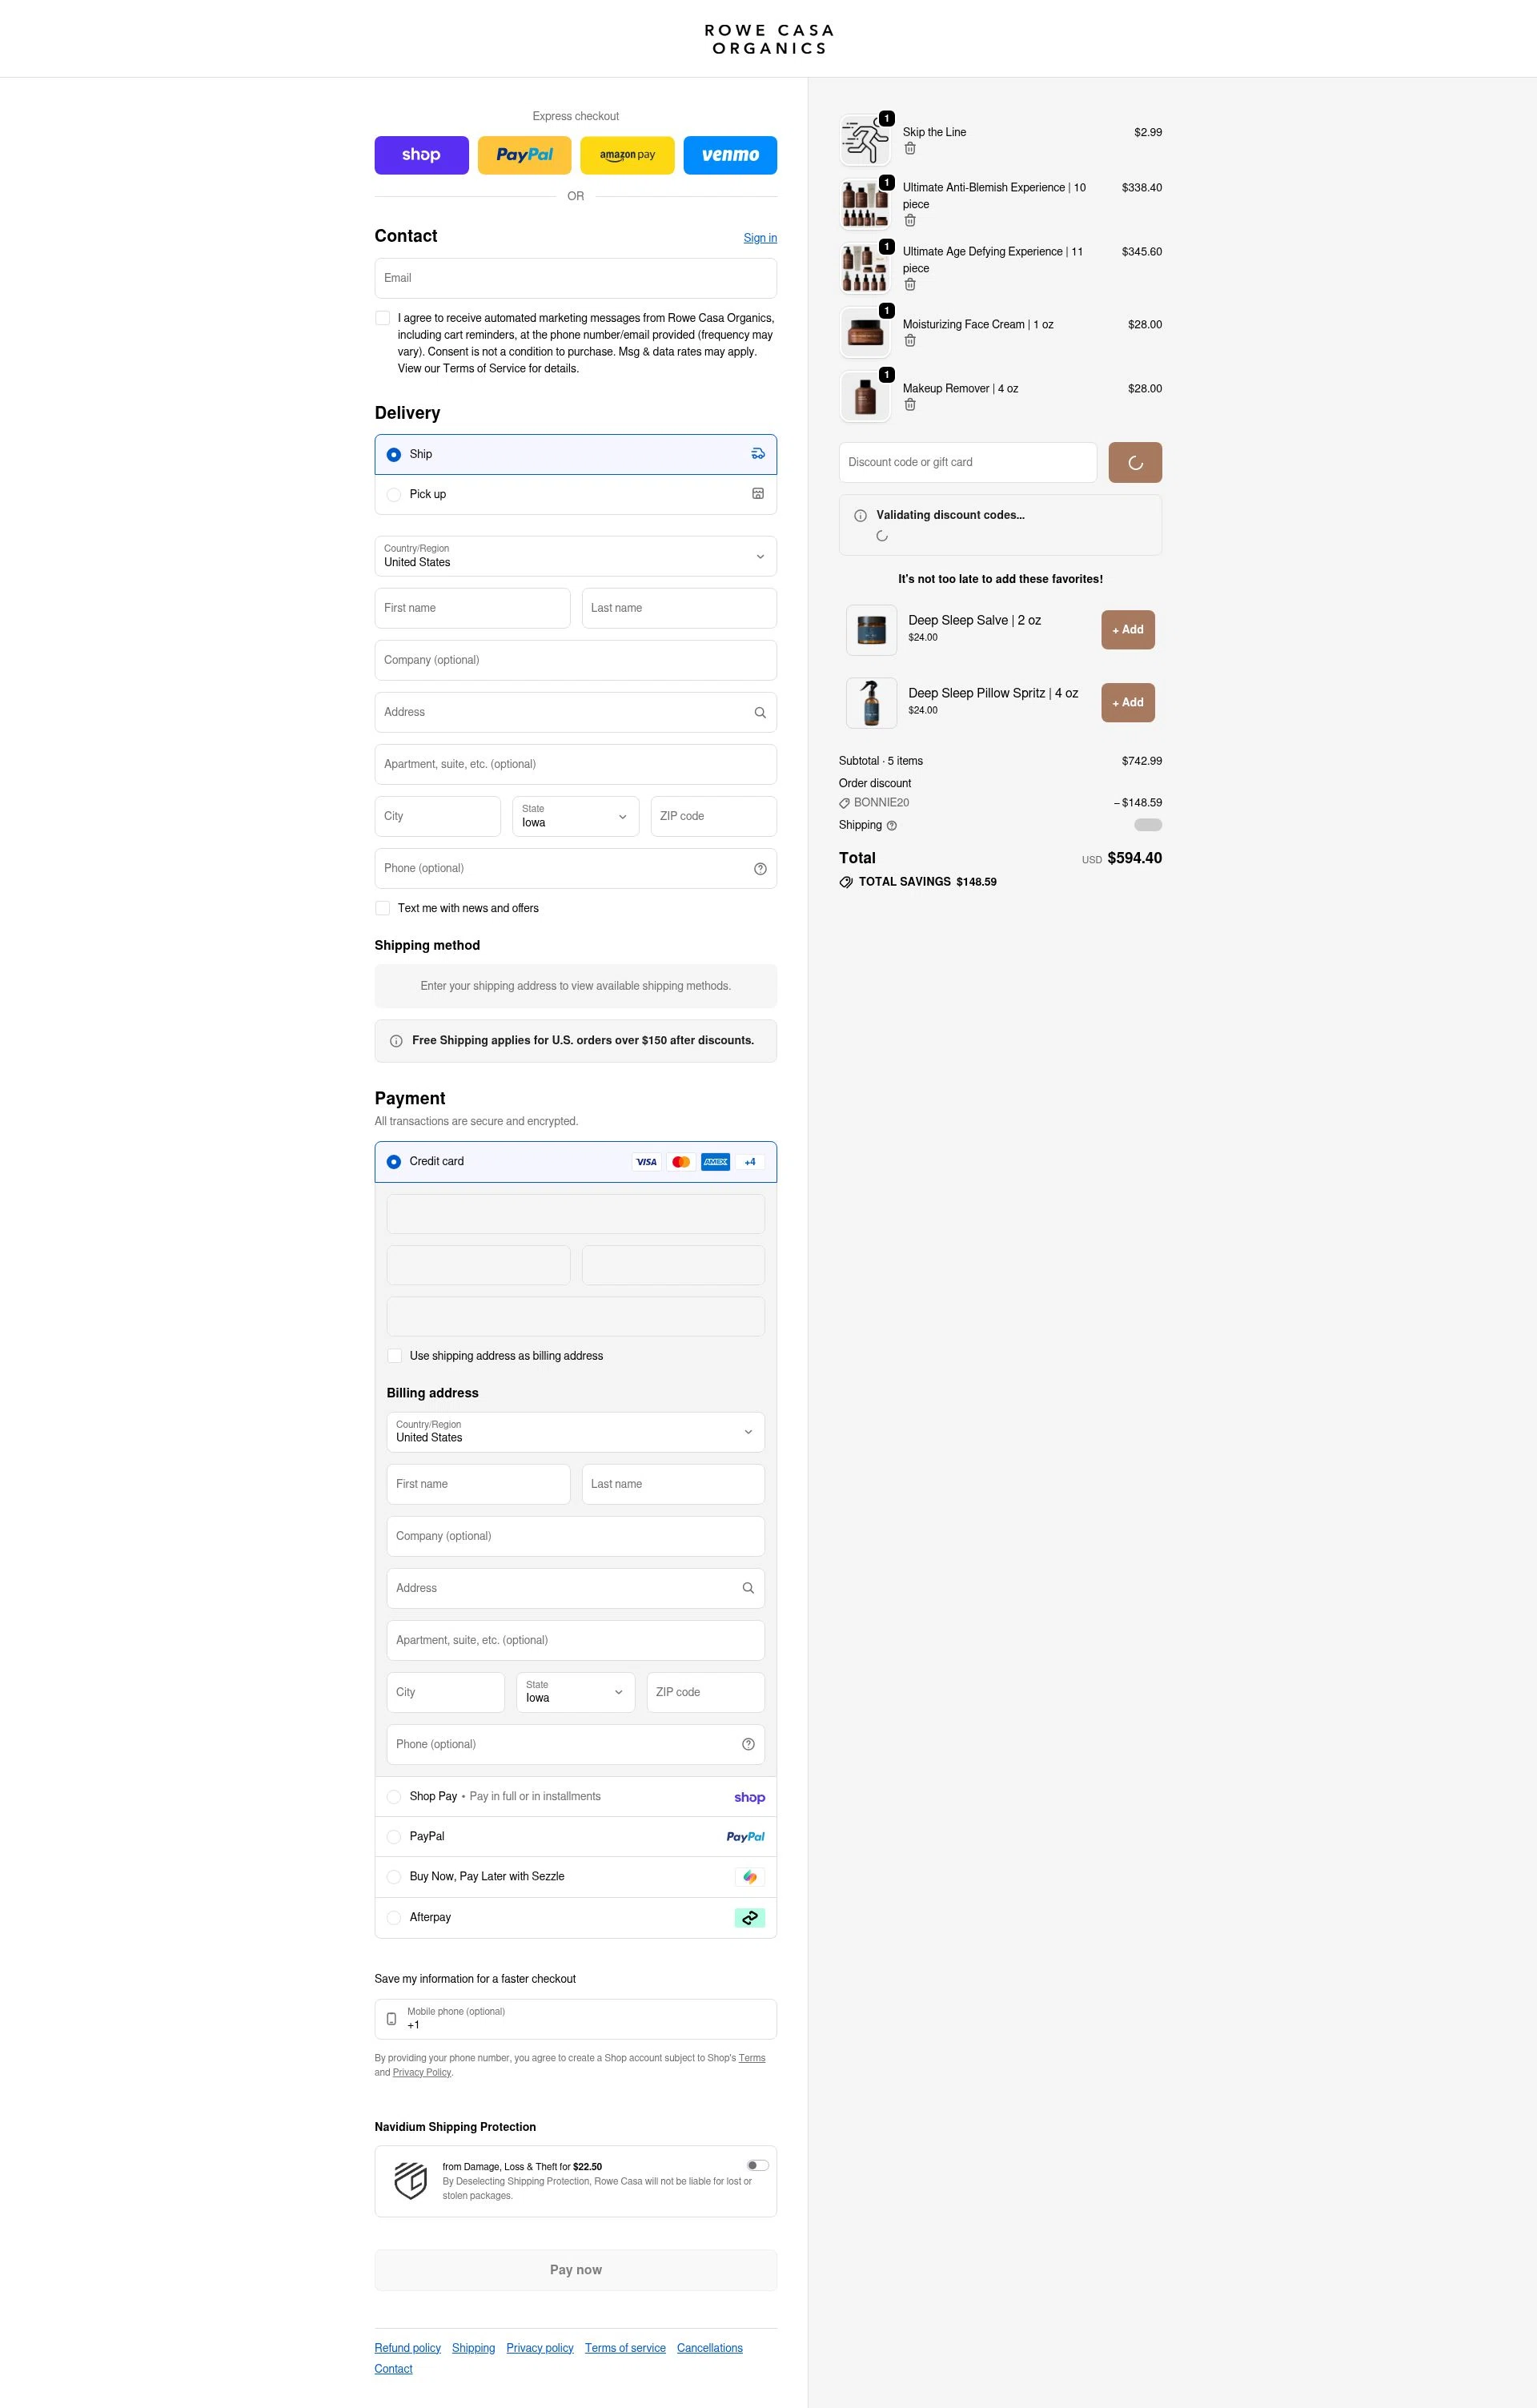Click the Email input field

tap(575, 278)
